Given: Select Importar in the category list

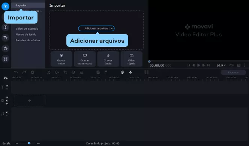Looking at the screenshot, I should [28, 5].
